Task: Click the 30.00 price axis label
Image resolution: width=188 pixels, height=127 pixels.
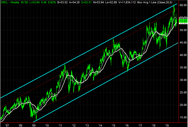Action: pos(183,80)
